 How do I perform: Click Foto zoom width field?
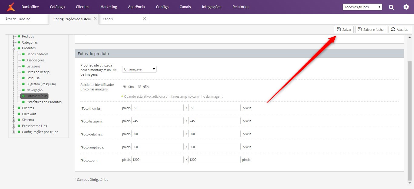tap(157, 160)
